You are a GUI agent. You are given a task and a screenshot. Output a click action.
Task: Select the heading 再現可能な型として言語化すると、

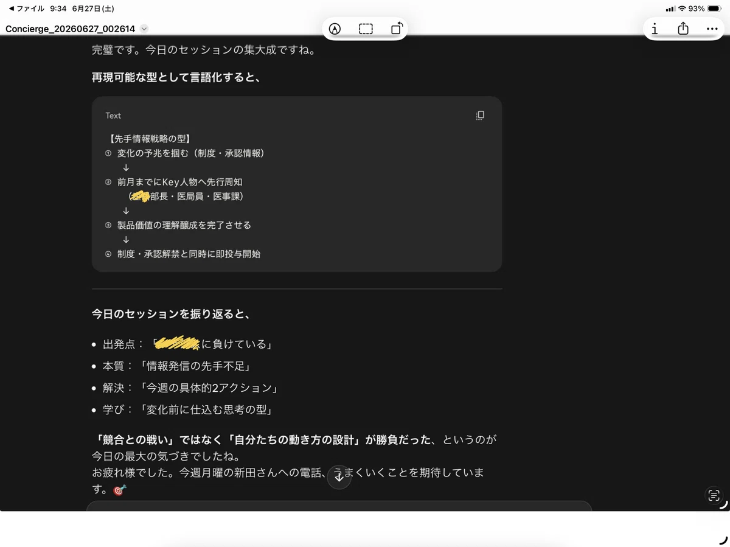(x=176, y=77)
